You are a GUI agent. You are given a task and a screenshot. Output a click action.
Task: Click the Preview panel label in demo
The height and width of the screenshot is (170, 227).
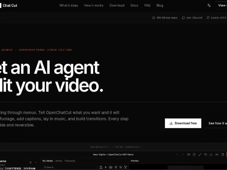click(135, 161)
